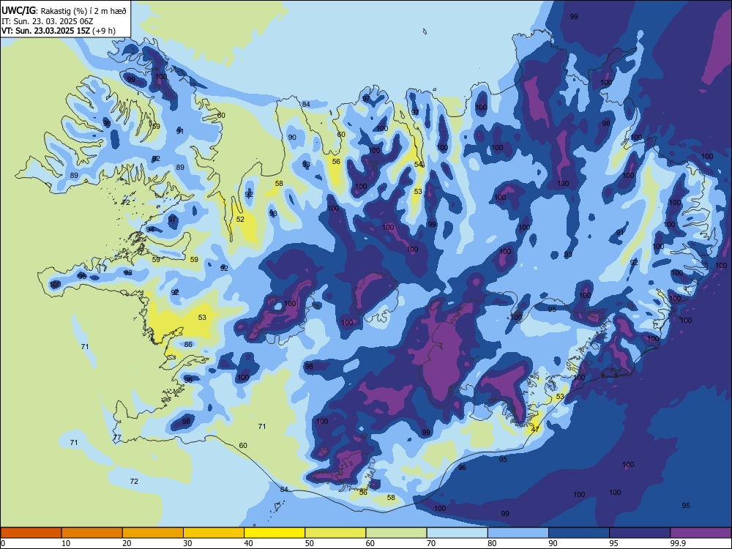Select the medium blue 80–90 legend swatch

(x=518, y=533)
